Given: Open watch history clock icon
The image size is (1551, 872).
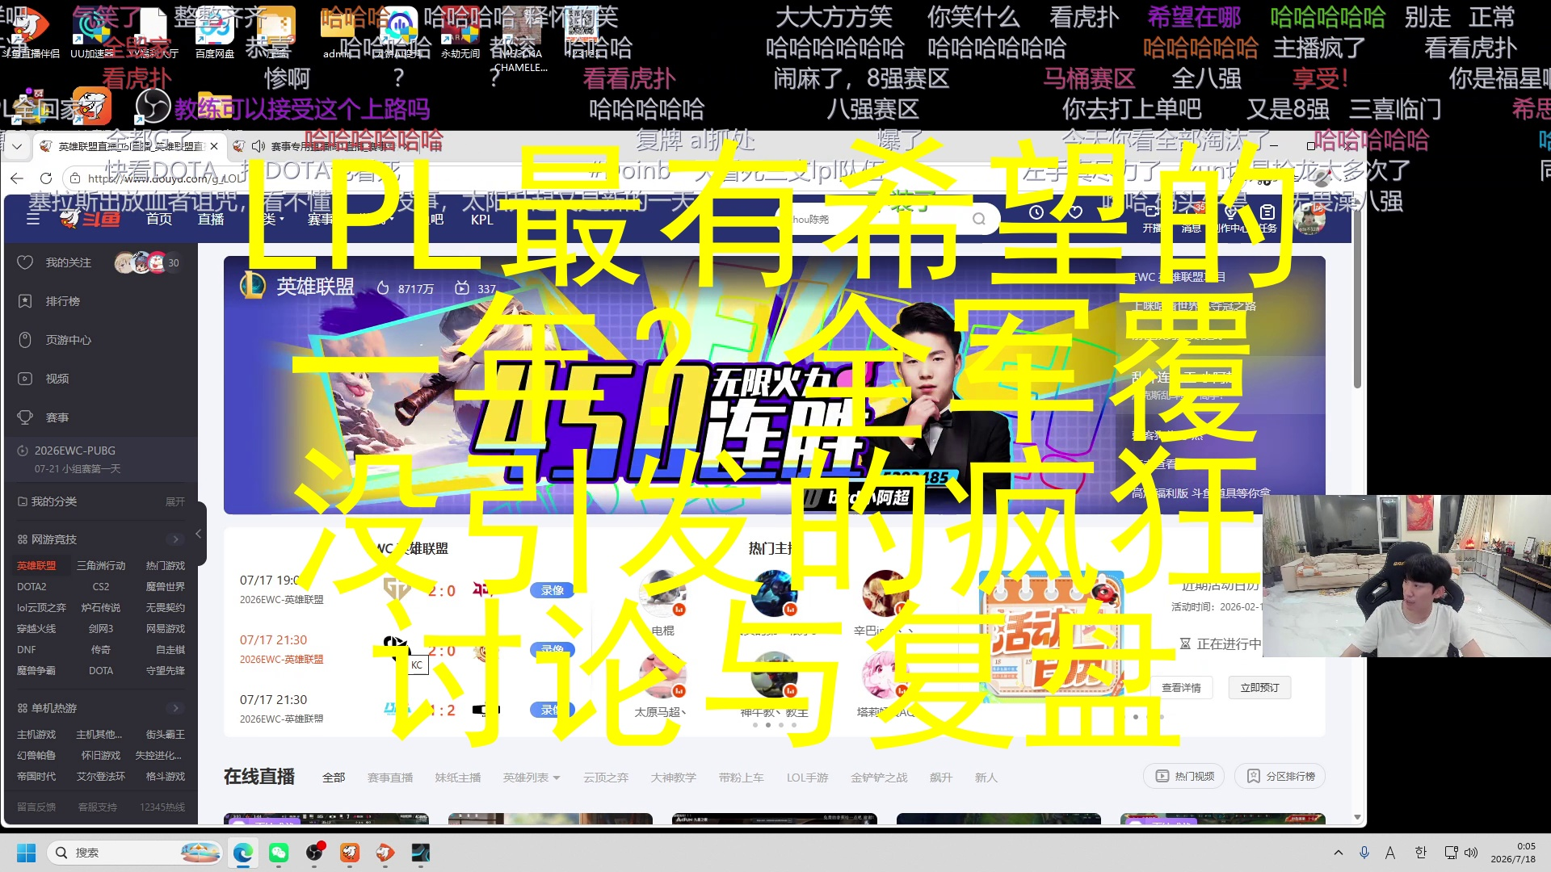Looking at the screenshot, I should click(1036, 212).
